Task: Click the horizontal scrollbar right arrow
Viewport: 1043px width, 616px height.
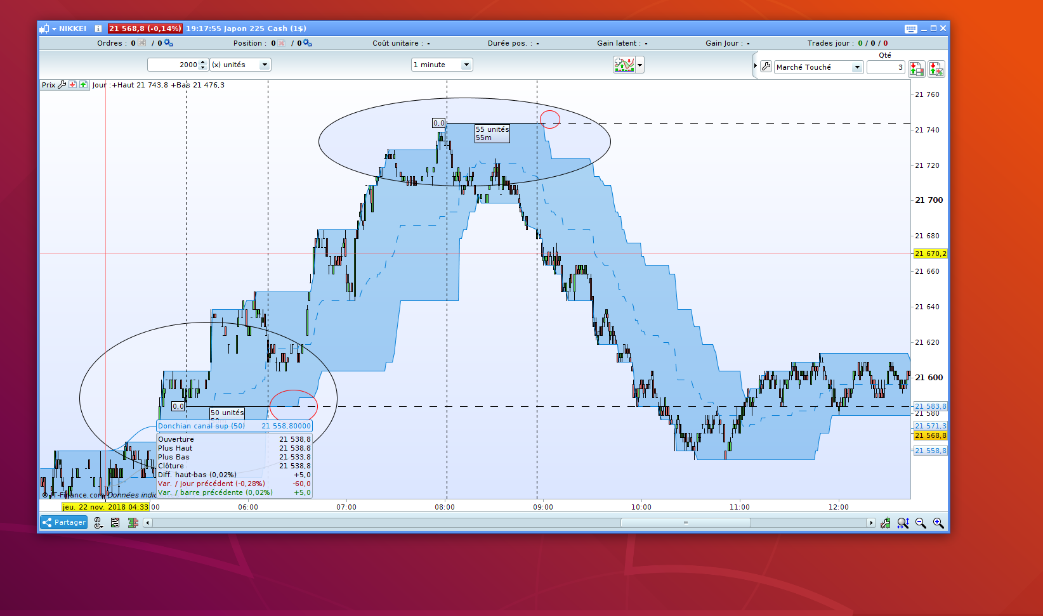Action: click(x=871, y=523)
